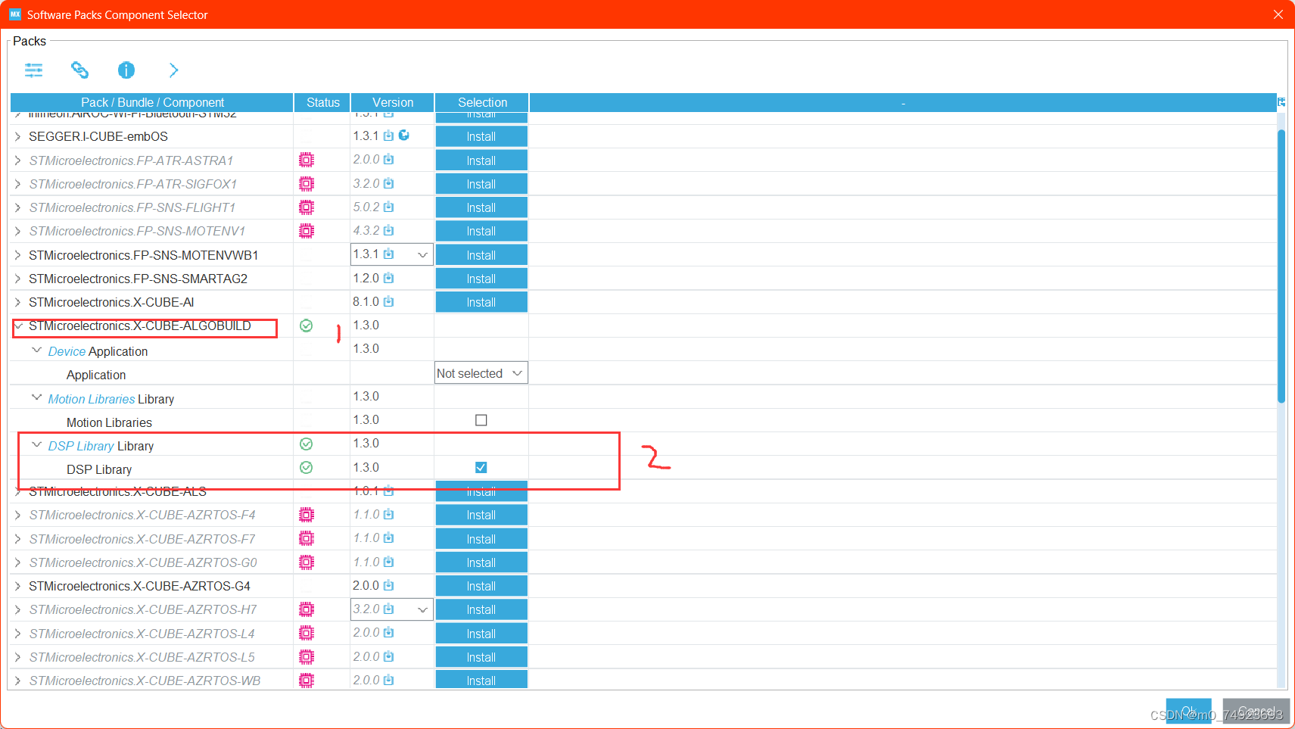The width and height of the screenshot is (1295, 729).
Task: Collapse the STMicroelectronics.X-CUBE-ALGOBUILD pack
Action: pyautogui.click(x=18, y=326)
